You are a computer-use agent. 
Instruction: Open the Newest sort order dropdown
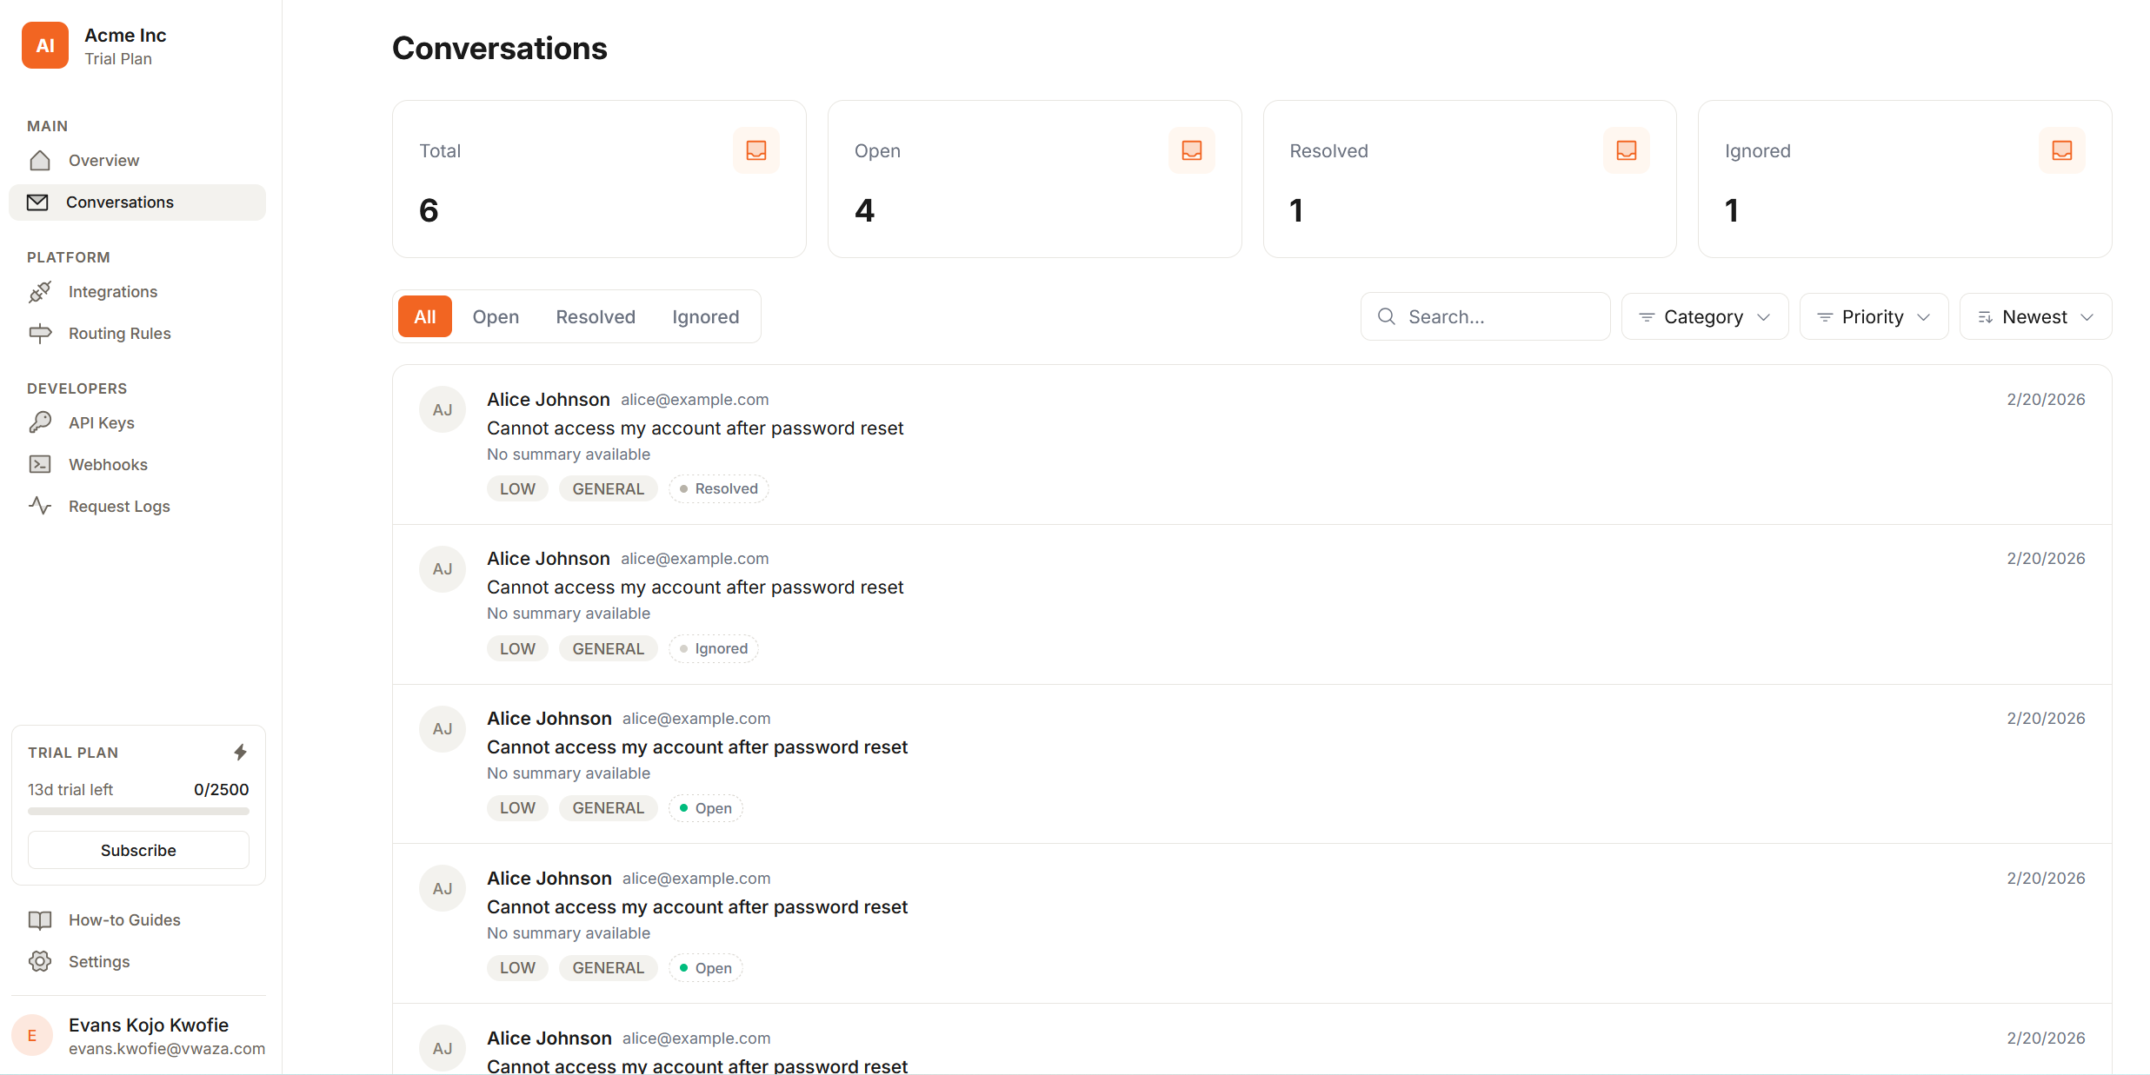pos(2035,316)
